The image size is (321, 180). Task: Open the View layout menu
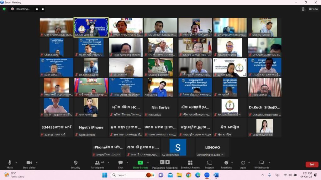[313, 9]
